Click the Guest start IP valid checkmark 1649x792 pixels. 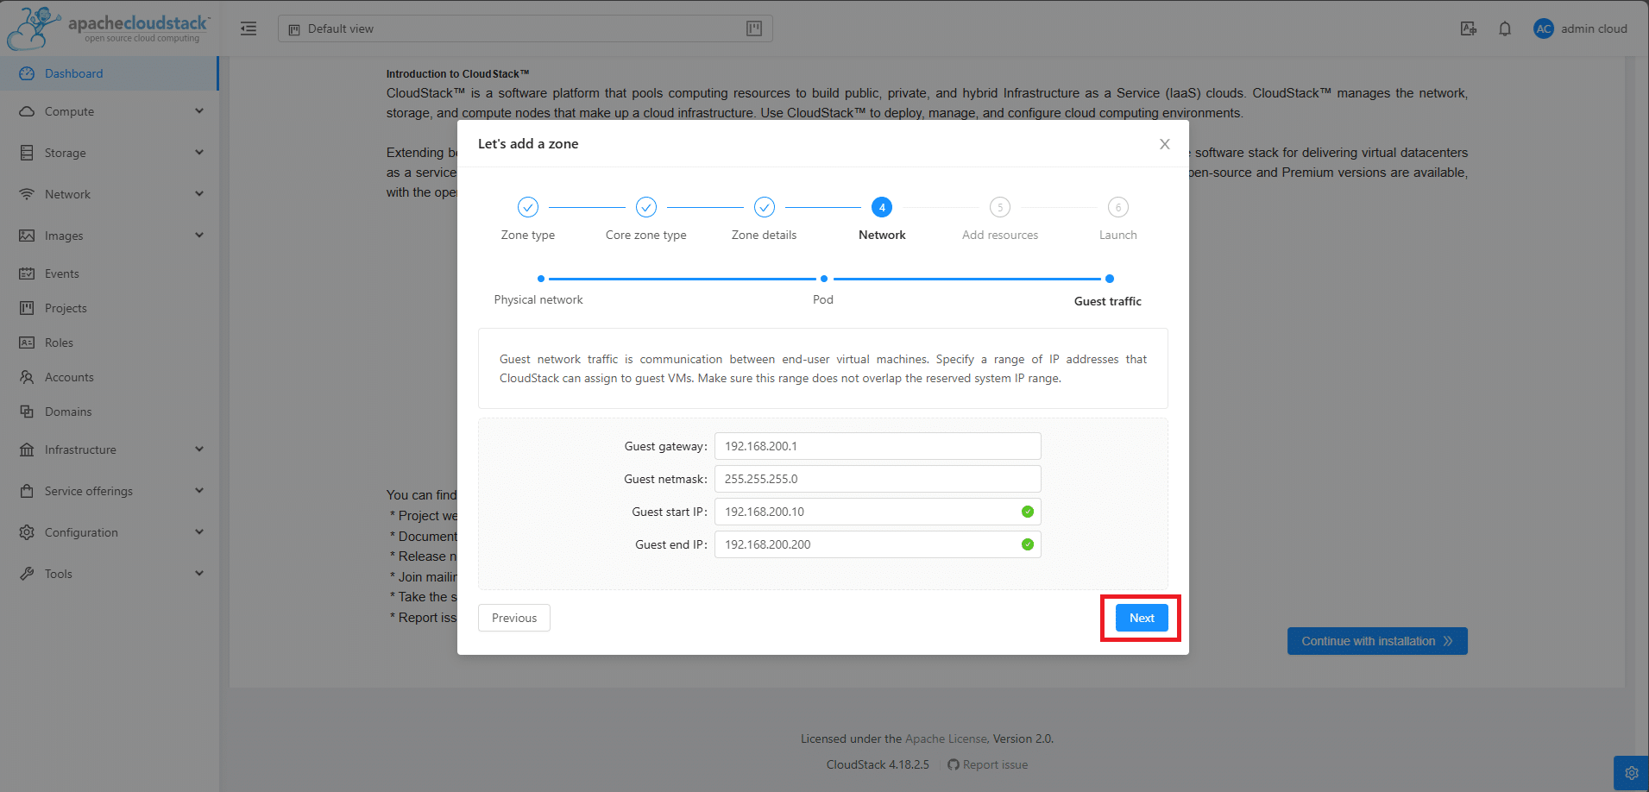pos(1028,512)
